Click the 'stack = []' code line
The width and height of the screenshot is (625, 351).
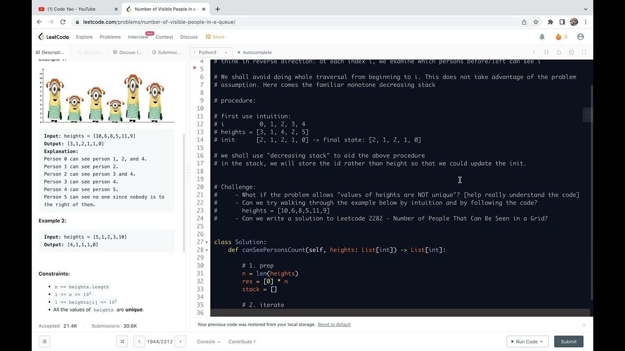pos(259,289)
